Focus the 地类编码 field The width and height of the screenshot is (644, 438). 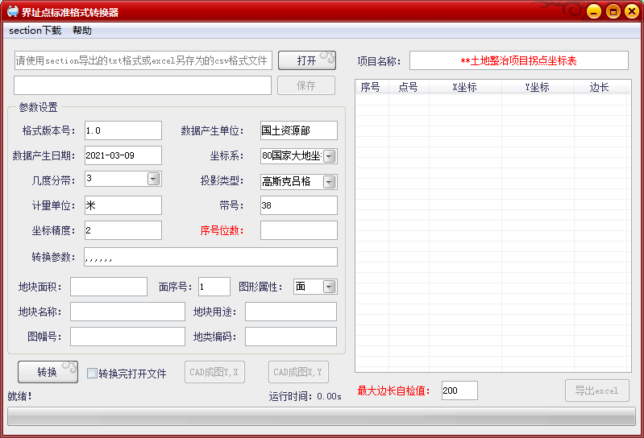(291, 337)
